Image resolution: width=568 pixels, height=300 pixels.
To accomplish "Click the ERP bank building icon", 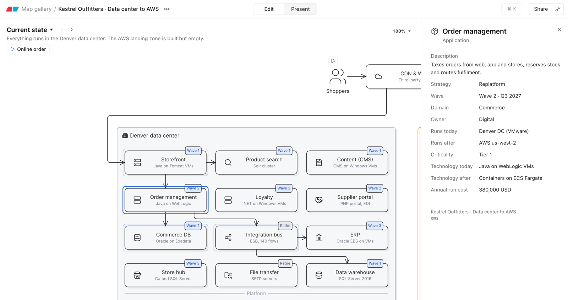I will 319,238.
